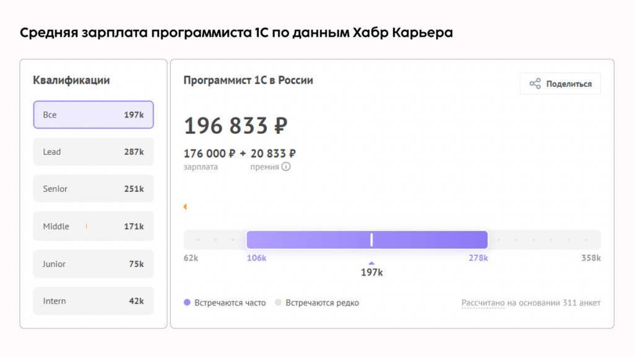The width and height of the screenshot is (634, 357).
Task: Select the Senior qualification option
Action: click(x=93, y=189)
